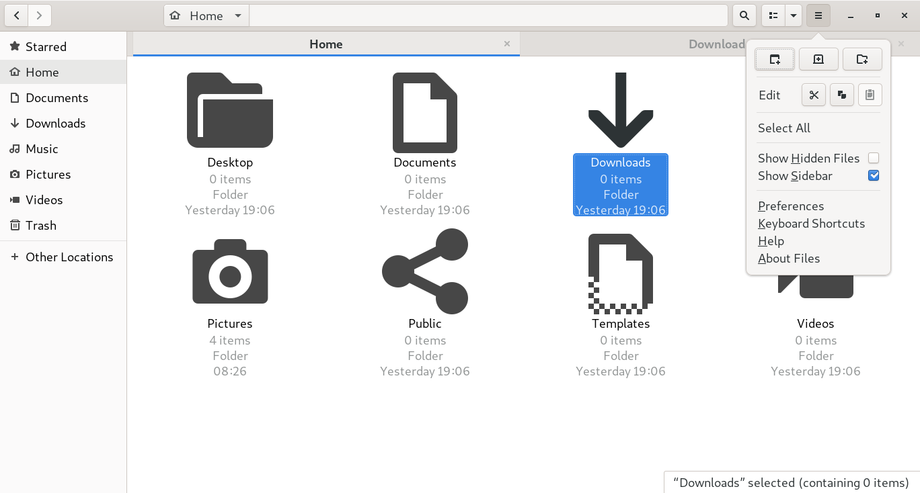
Task: Open Videos in the sidebar
Action: click(x=63, y=200)
